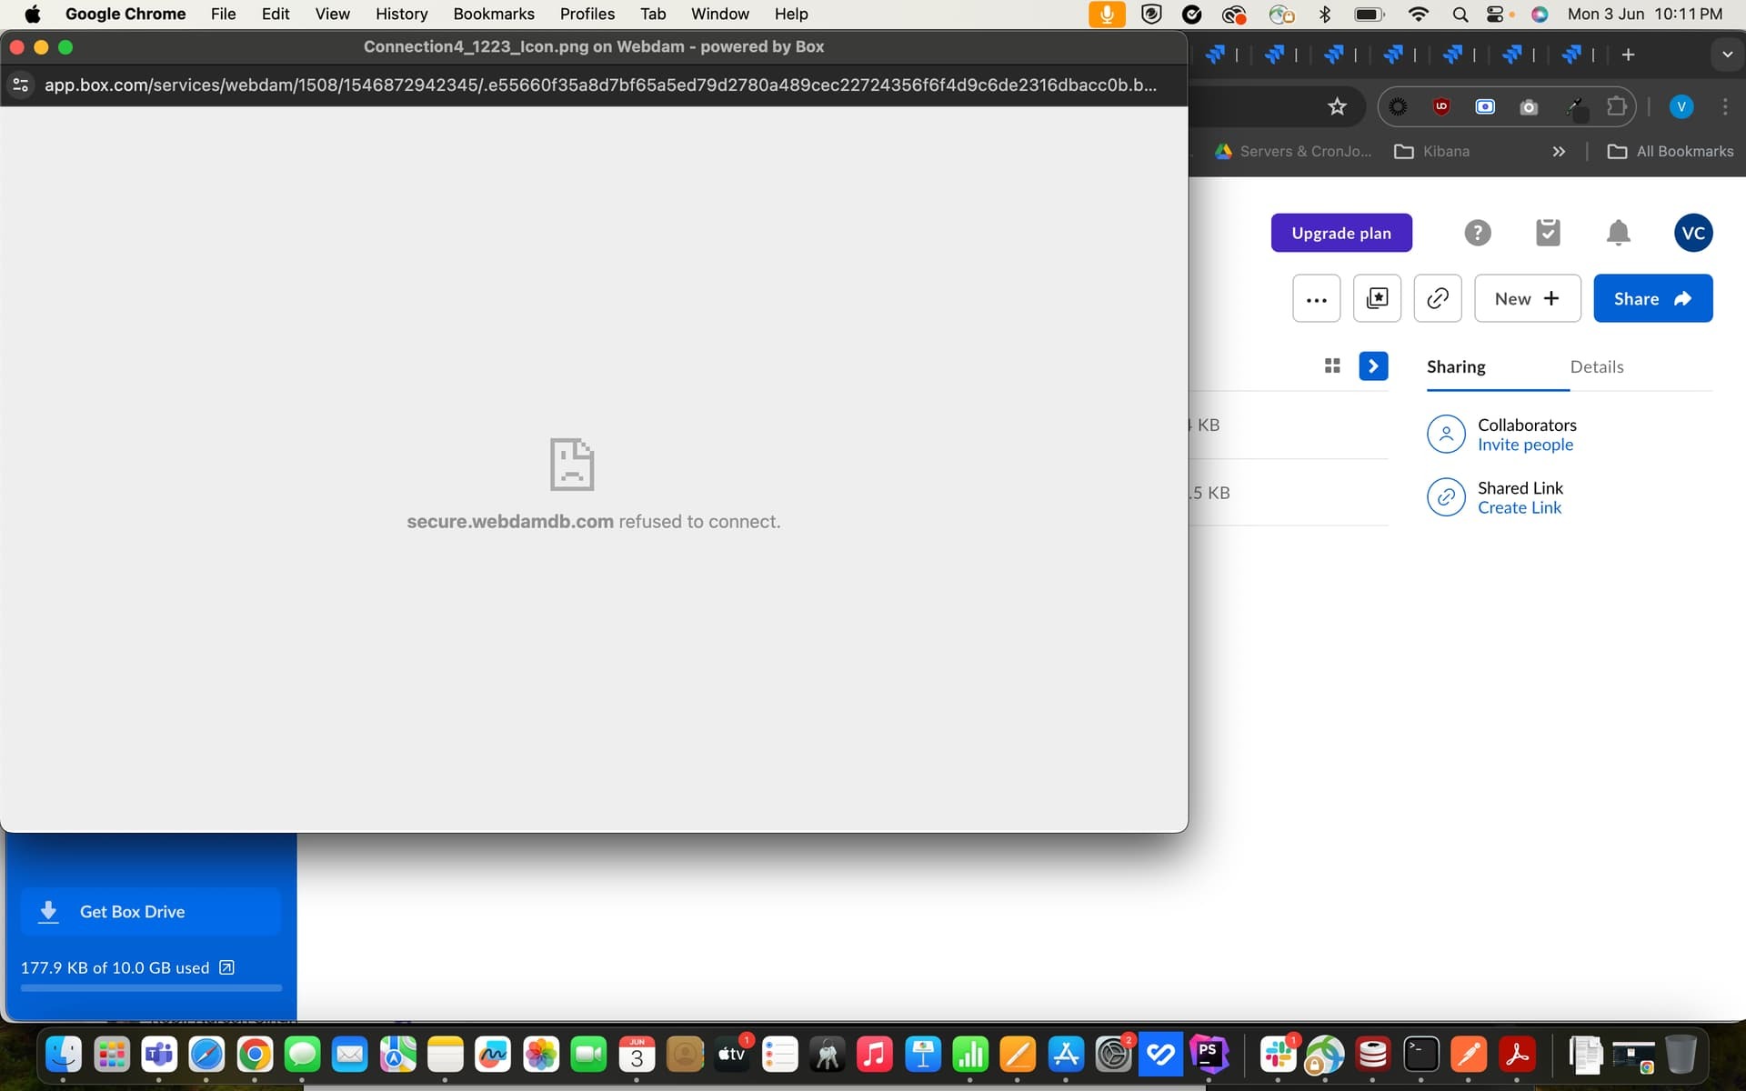
Task: Expand tab search dropdown arrow
Action: [x=1727, y=55]
